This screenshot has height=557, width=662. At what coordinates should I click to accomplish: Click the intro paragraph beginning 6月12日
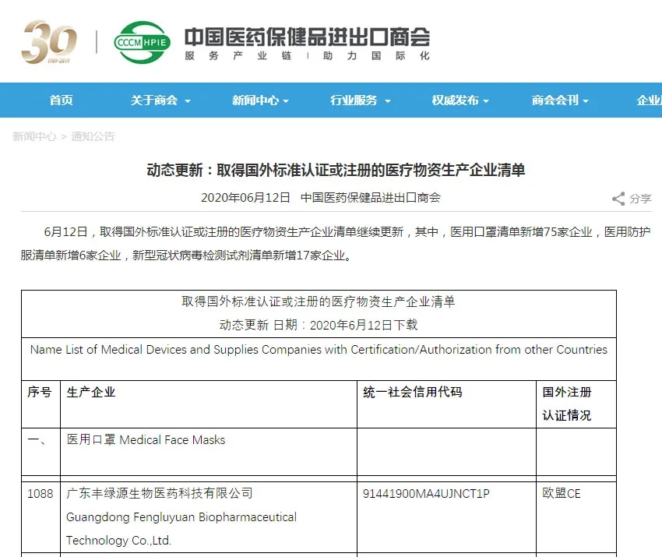tap(336, 244)
